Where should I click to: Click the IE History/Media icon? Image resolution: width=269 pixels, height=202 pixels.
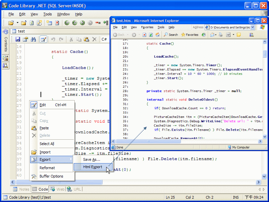pyautogui.click(x=204, y=35)
